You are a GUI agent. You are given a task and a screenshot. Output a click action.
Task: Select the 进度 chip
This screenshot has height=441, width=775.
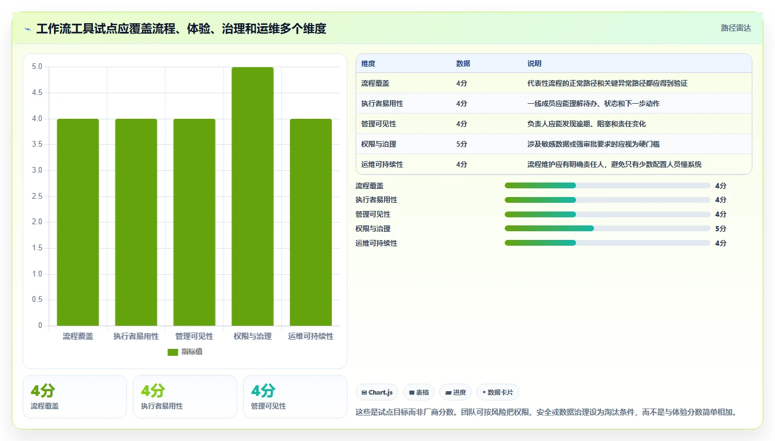click(x=455, y=392)
